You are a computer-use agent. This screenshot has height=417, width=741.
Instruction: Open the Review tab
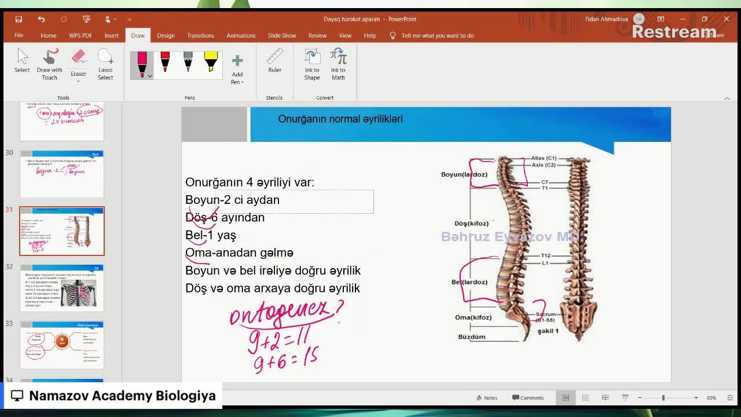coord(317,35)
